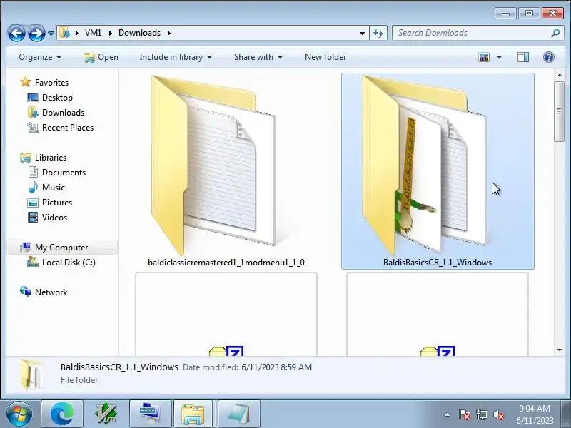This screenshot has height=428, width=571.
Task: Open the Organize menu
Action: click(x=40, y=57)
